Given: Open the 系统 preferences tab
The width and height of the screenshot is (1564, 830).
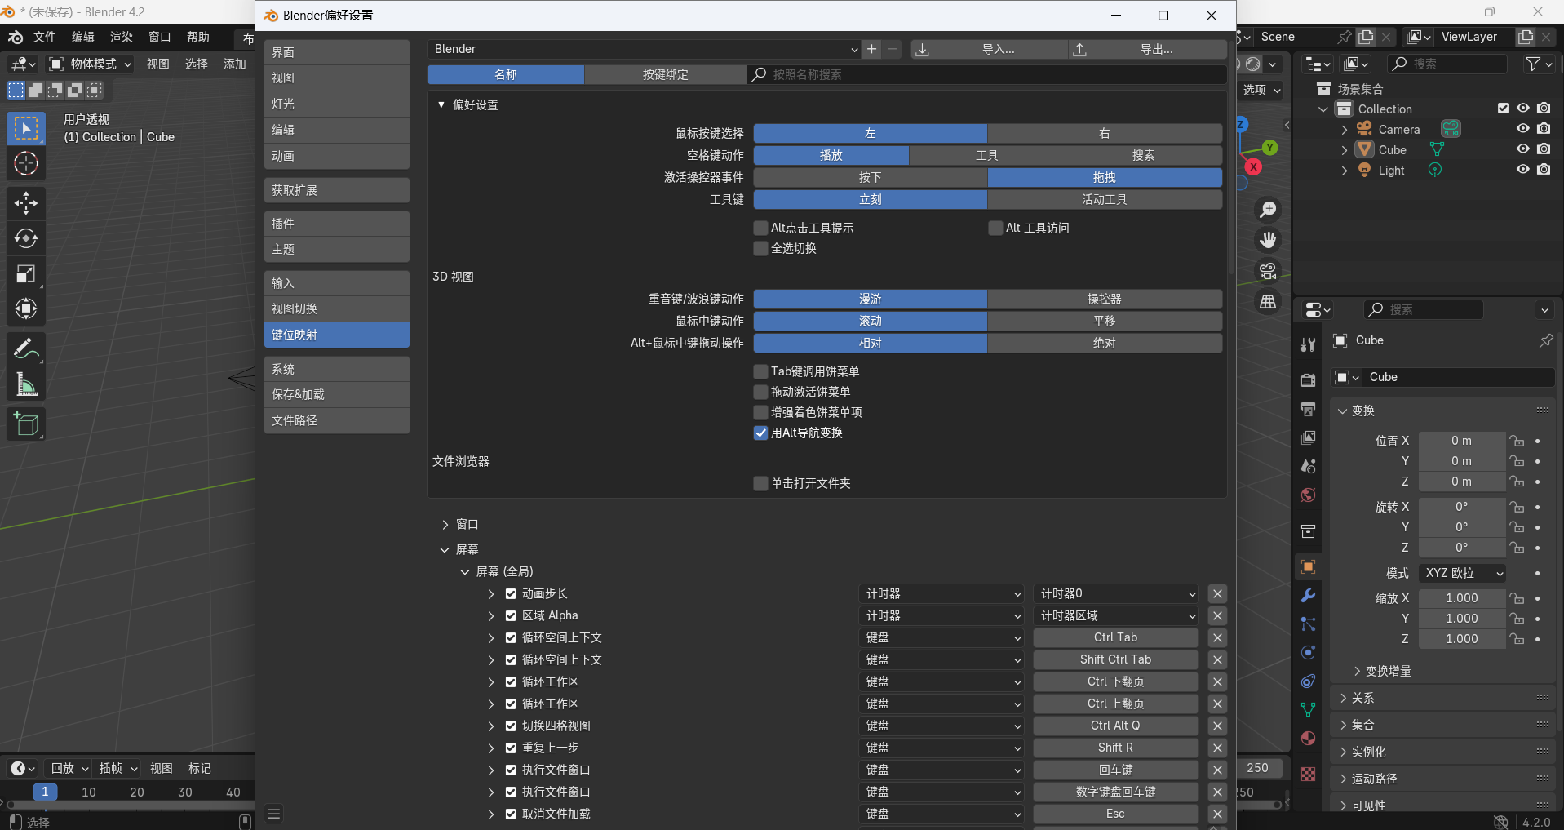Looking at the screenshot, I should (x=336, y=369).
